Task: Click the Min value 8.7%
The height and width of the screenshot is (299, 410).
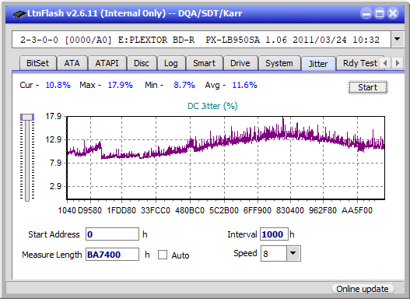Action: [x=184, y=85]
